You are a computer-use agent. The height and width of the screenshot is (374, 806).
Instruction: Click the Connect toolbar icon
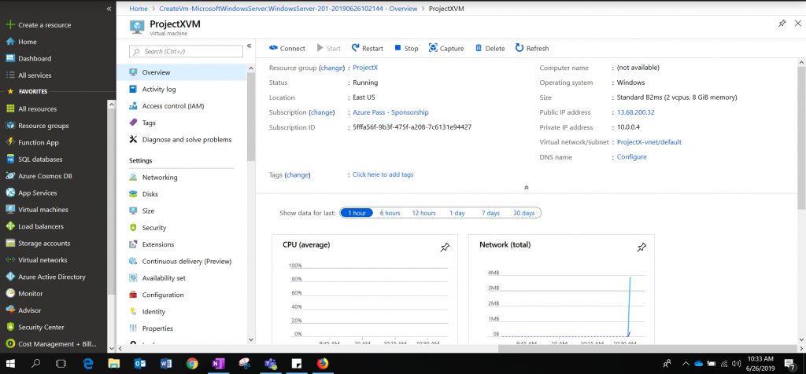click(273, 48)
